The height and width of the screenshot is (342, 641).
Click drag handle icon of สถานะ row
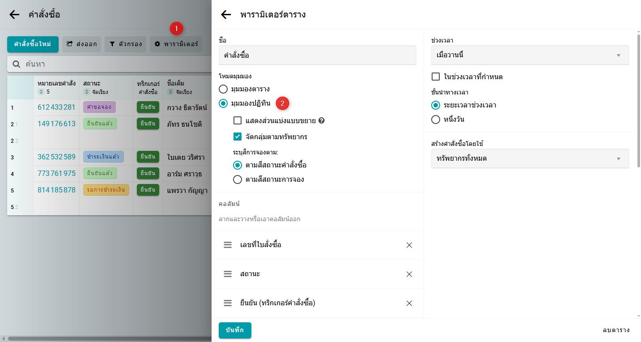tap(228, 274)
